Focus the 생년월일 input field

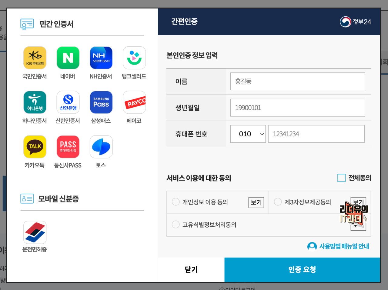[298, 108]
